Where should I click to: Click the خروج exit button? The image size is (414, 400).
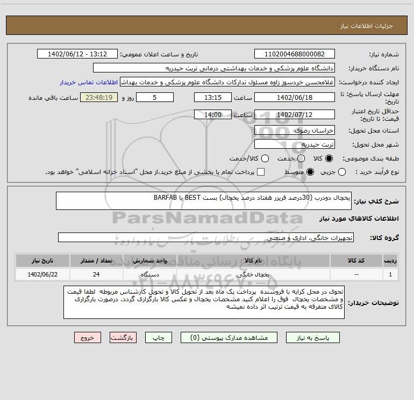[88, 338]
